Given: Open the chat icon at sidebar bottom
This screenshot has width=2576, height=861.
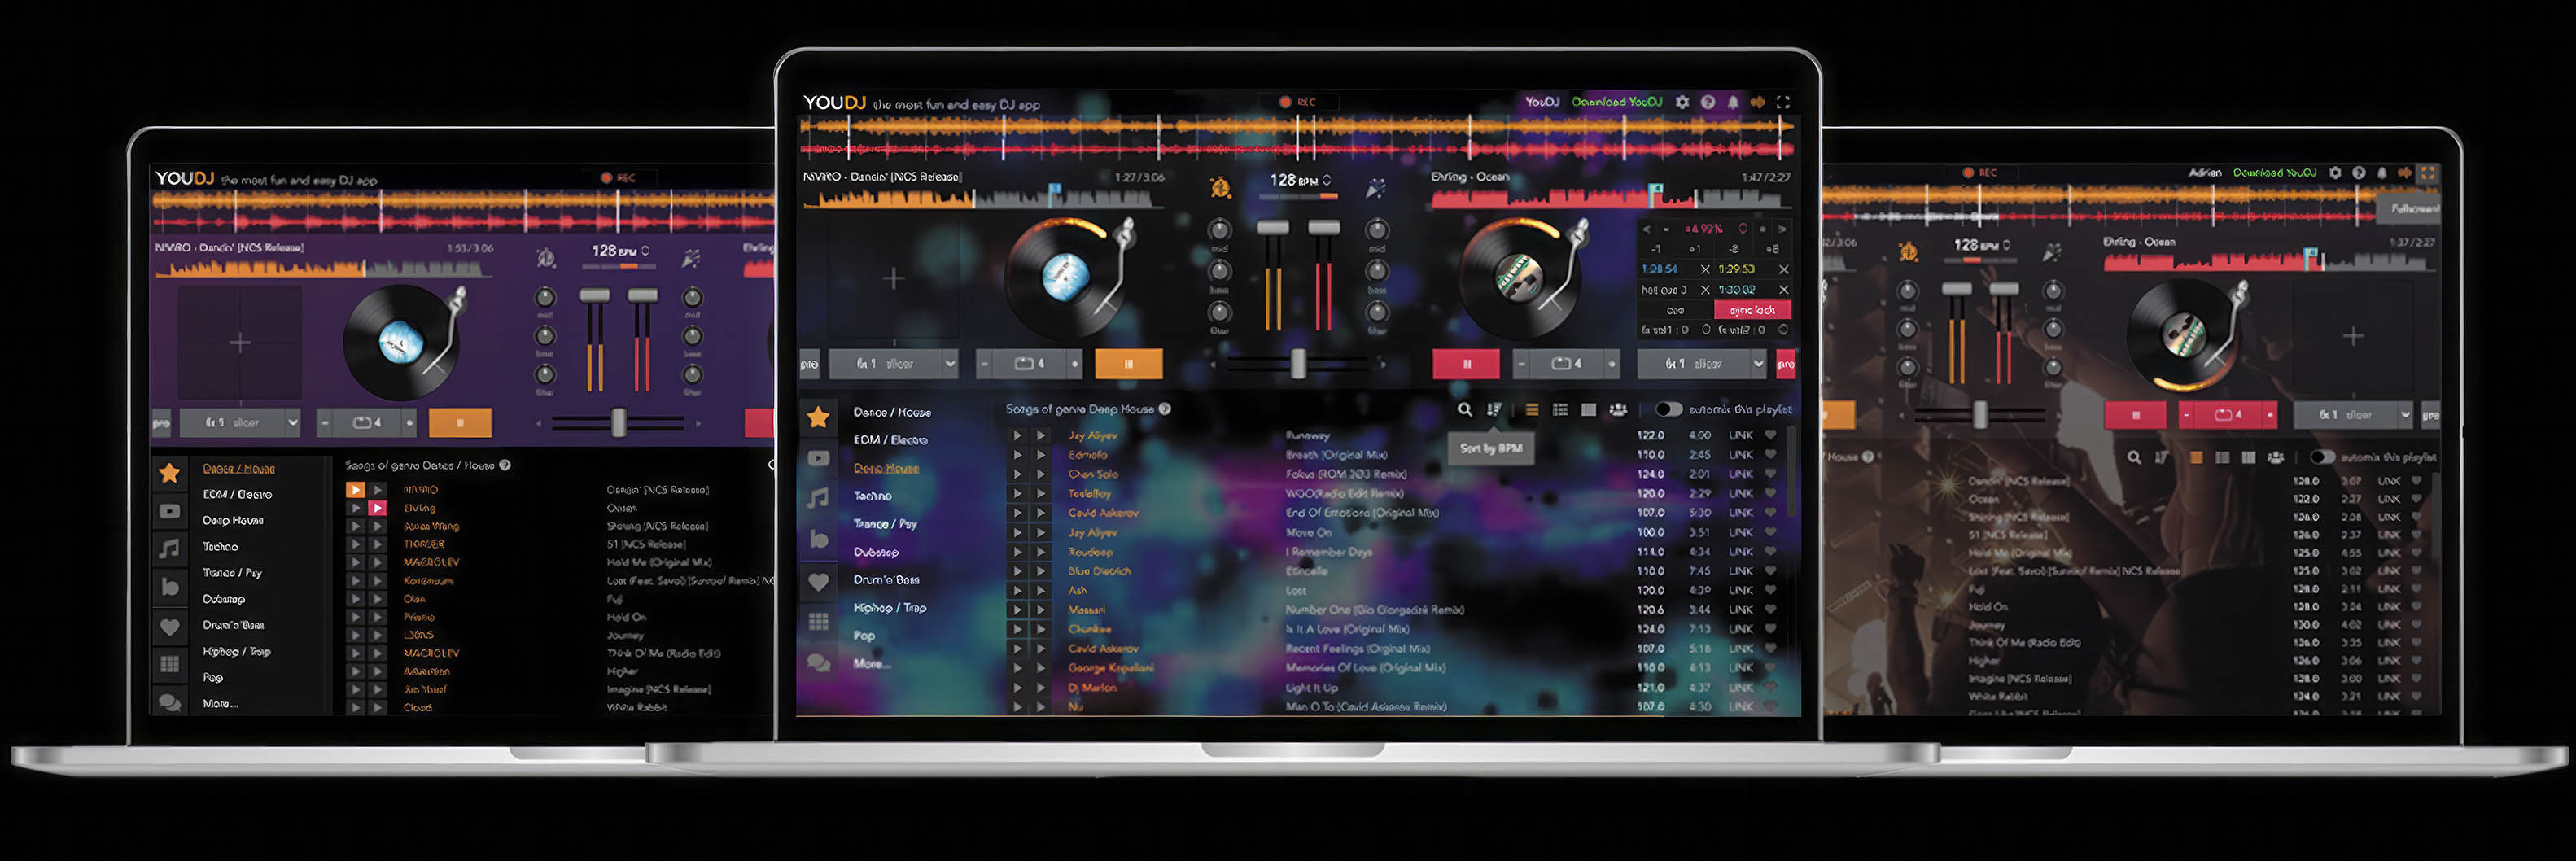Looking at the screenshot, I should (819, 663).
